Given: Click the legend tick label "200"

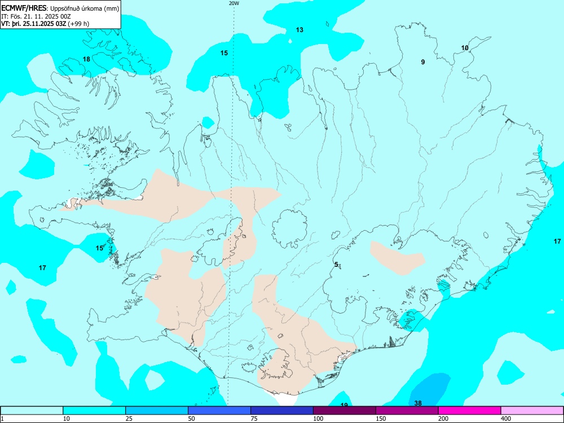Looking at the screenshot, I should [x=443, y=418].
